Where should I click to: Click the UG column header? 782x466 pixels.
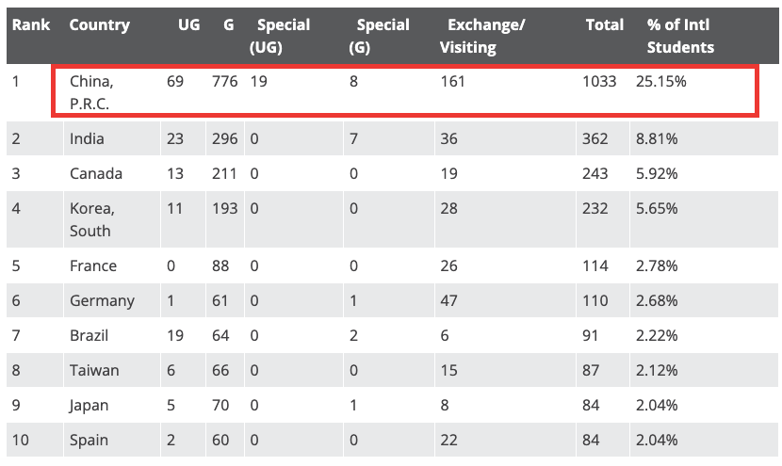click(188, 24)
